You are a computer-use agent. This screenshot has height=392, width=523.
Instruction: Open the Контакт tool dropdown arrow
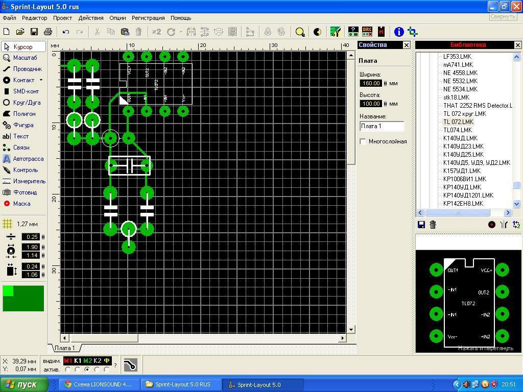click(41, 80)
